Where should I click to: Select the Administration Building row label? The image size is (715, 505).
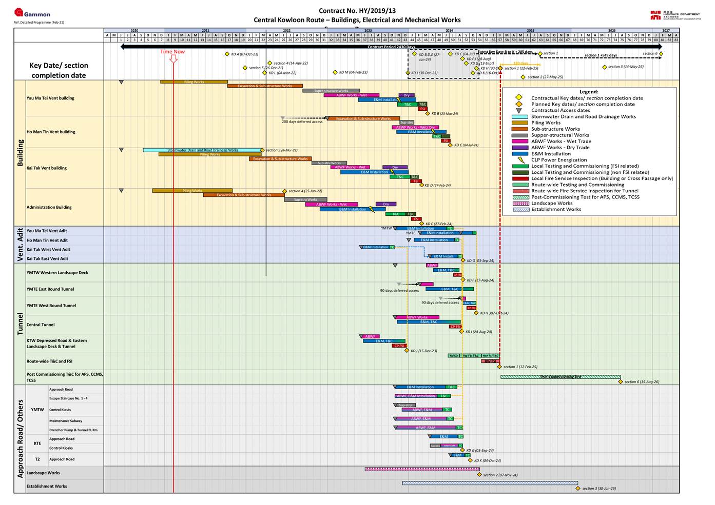(x=49, y=207)
